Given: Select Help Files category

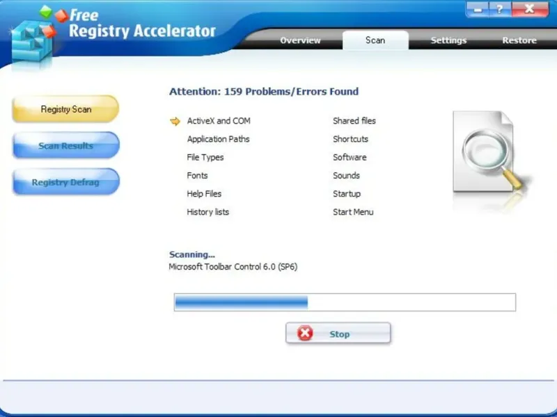Looking at the screenshot, I should pyautogui.click(x=204, y=194).
